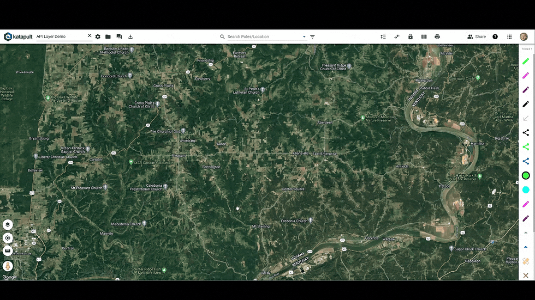Open the search filter options
This screenshot has height=300, width=535.
[x=312, y=36]
